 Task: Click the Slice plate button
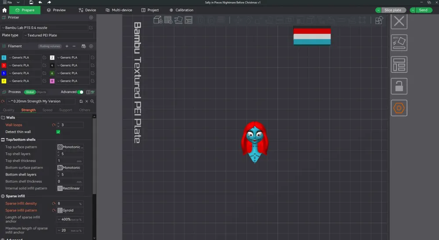pos(392,10)
